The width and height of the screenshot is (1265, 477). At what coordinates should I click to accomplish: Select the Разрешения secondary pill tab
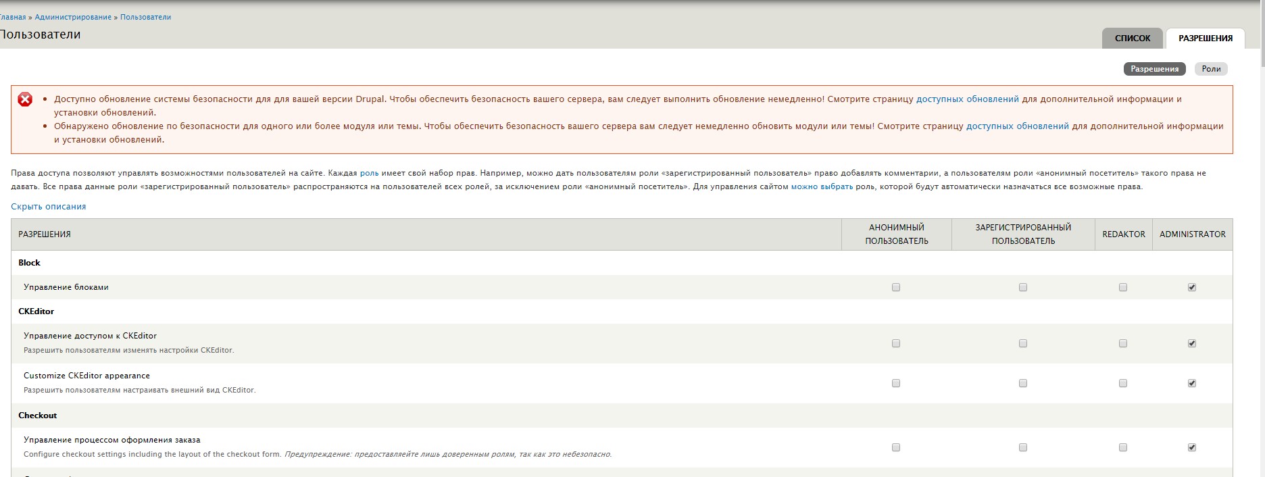(x=1154, y=69)
